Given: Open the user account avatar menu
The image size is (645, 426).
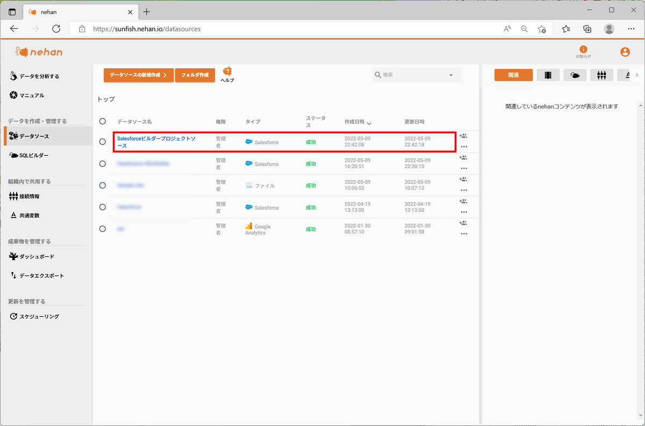Looking at the screenshot, I should (625, 52).
